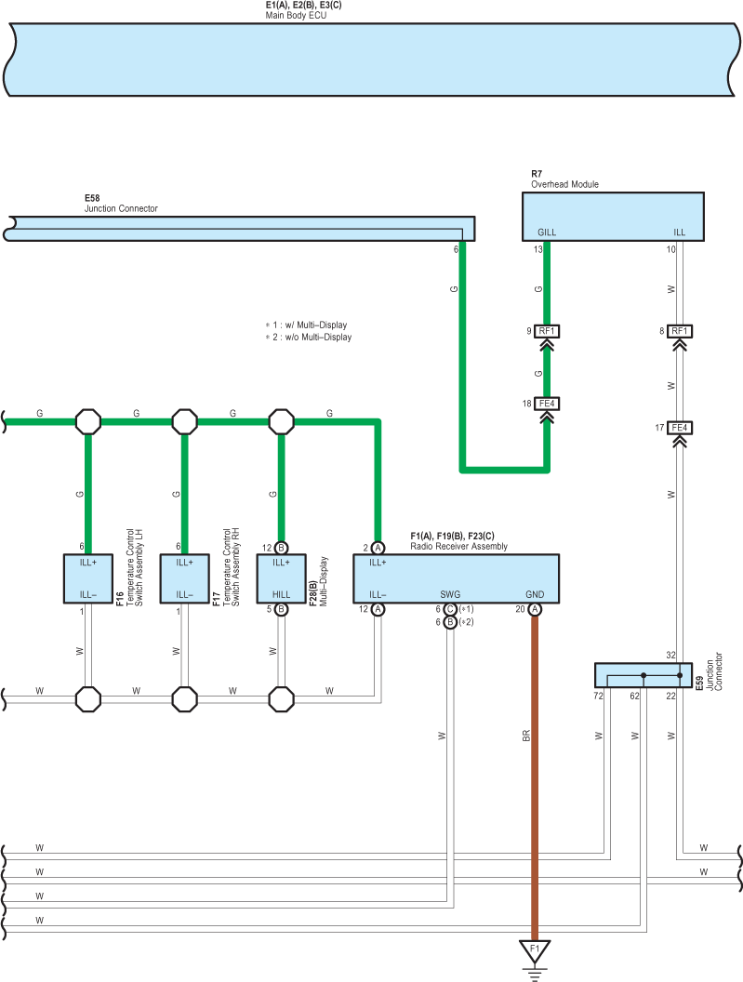Image resolution: width=743 pixels, height=982 pixels.
Task: Select the E59 Junction Connector block
Action: coord(643,675)
